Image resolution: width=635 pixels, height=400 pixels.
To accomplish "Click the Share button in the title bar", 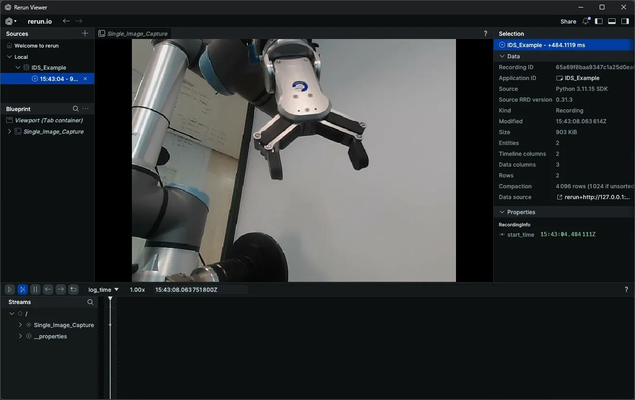I will point(568,21).
